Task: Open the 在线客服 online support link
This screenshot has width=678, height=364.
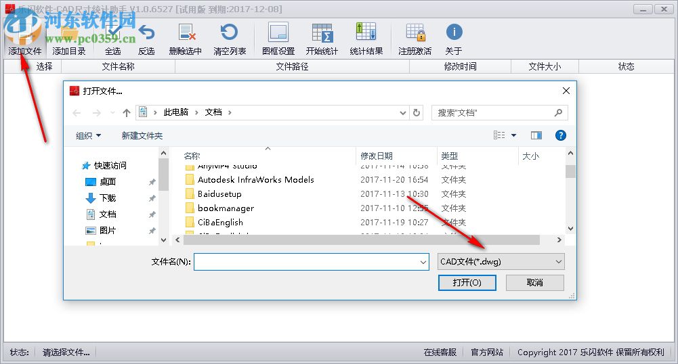Action: pos(440,352)
